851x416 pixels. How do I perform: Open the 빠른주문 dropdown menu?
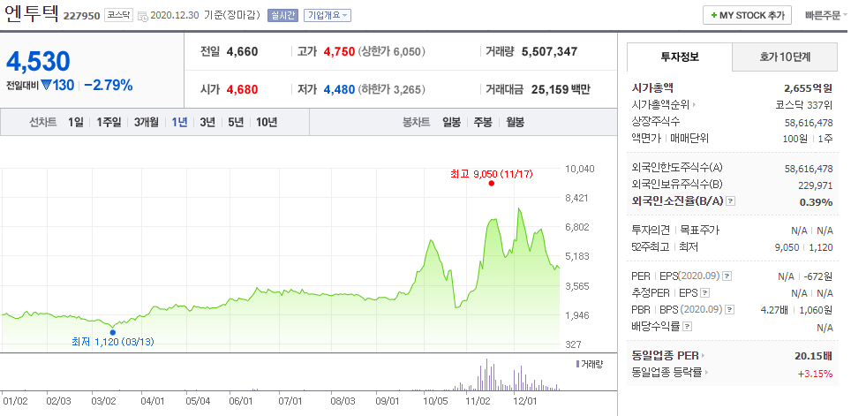[x=826, y=15]
